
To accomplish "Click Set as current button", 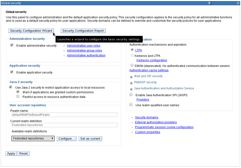I will tap(90, 139).
